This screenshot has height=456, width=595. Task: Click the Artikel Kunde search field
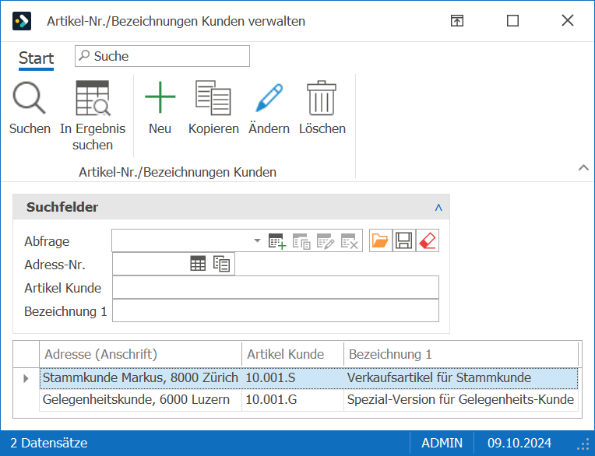(x=276, y=287)
